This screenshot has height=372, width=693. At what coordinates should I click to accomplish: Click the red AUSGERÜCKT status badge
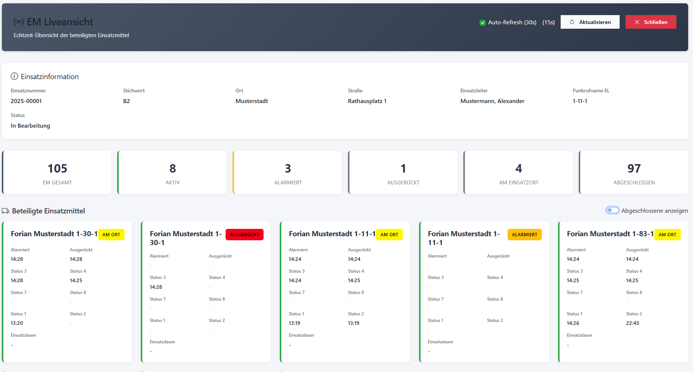244,235
